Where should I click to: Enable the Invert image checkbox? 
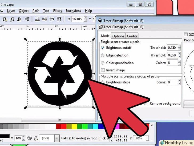pyautogui.click(x=103, y=70)
